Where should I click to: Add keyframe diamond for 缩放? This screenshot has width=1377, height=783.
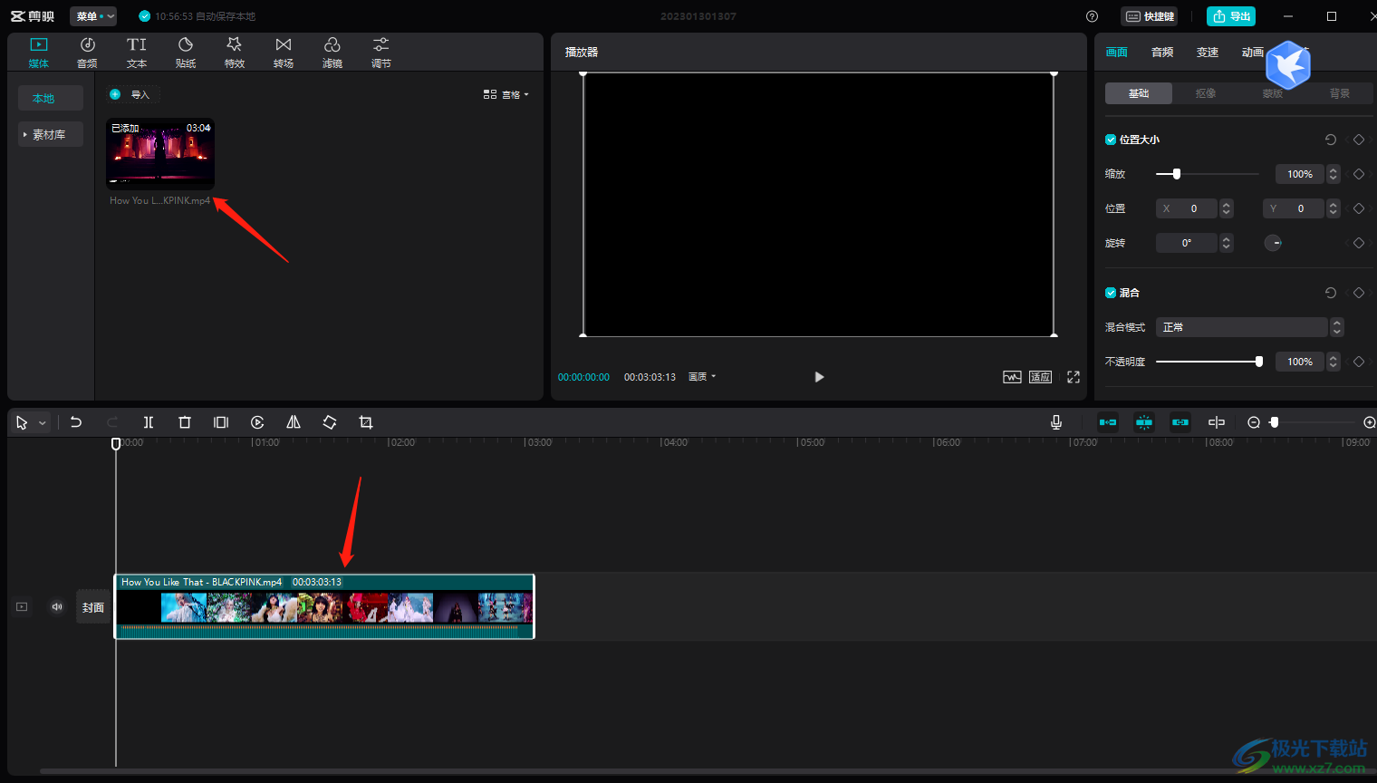tap(1359, 174)
